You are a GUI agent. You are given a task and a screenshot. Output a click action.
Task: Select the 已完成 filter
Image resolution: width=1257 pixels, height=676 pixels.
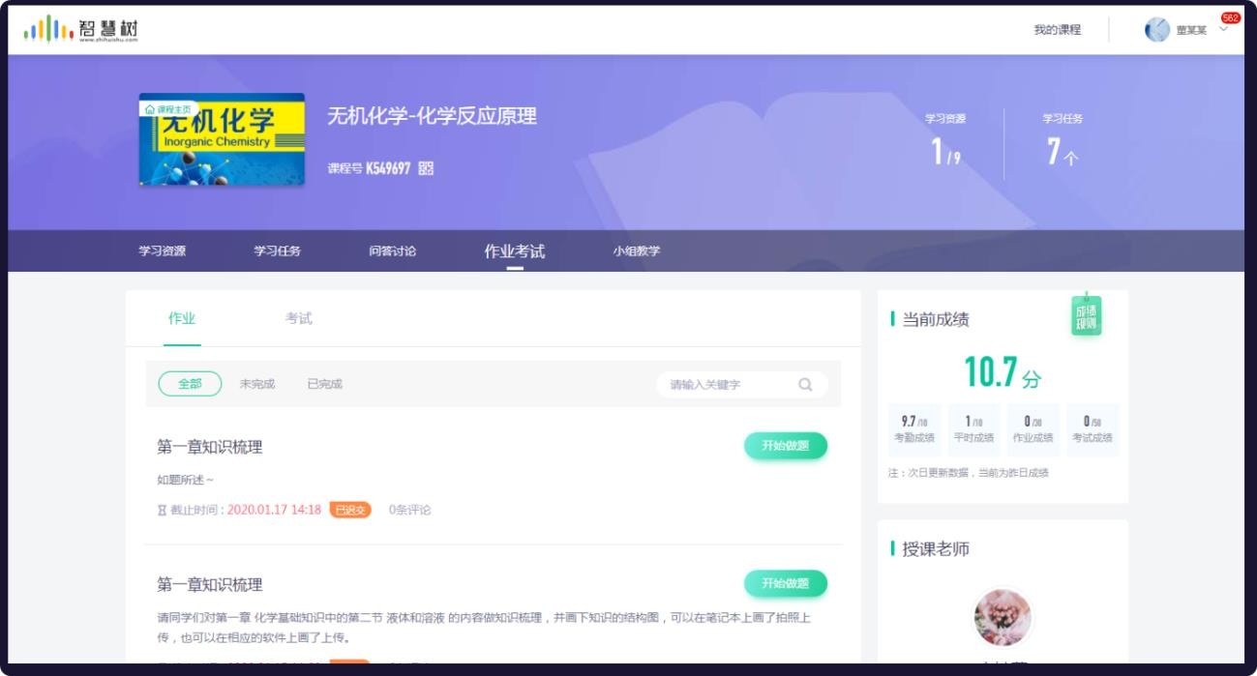pos(324,384)
